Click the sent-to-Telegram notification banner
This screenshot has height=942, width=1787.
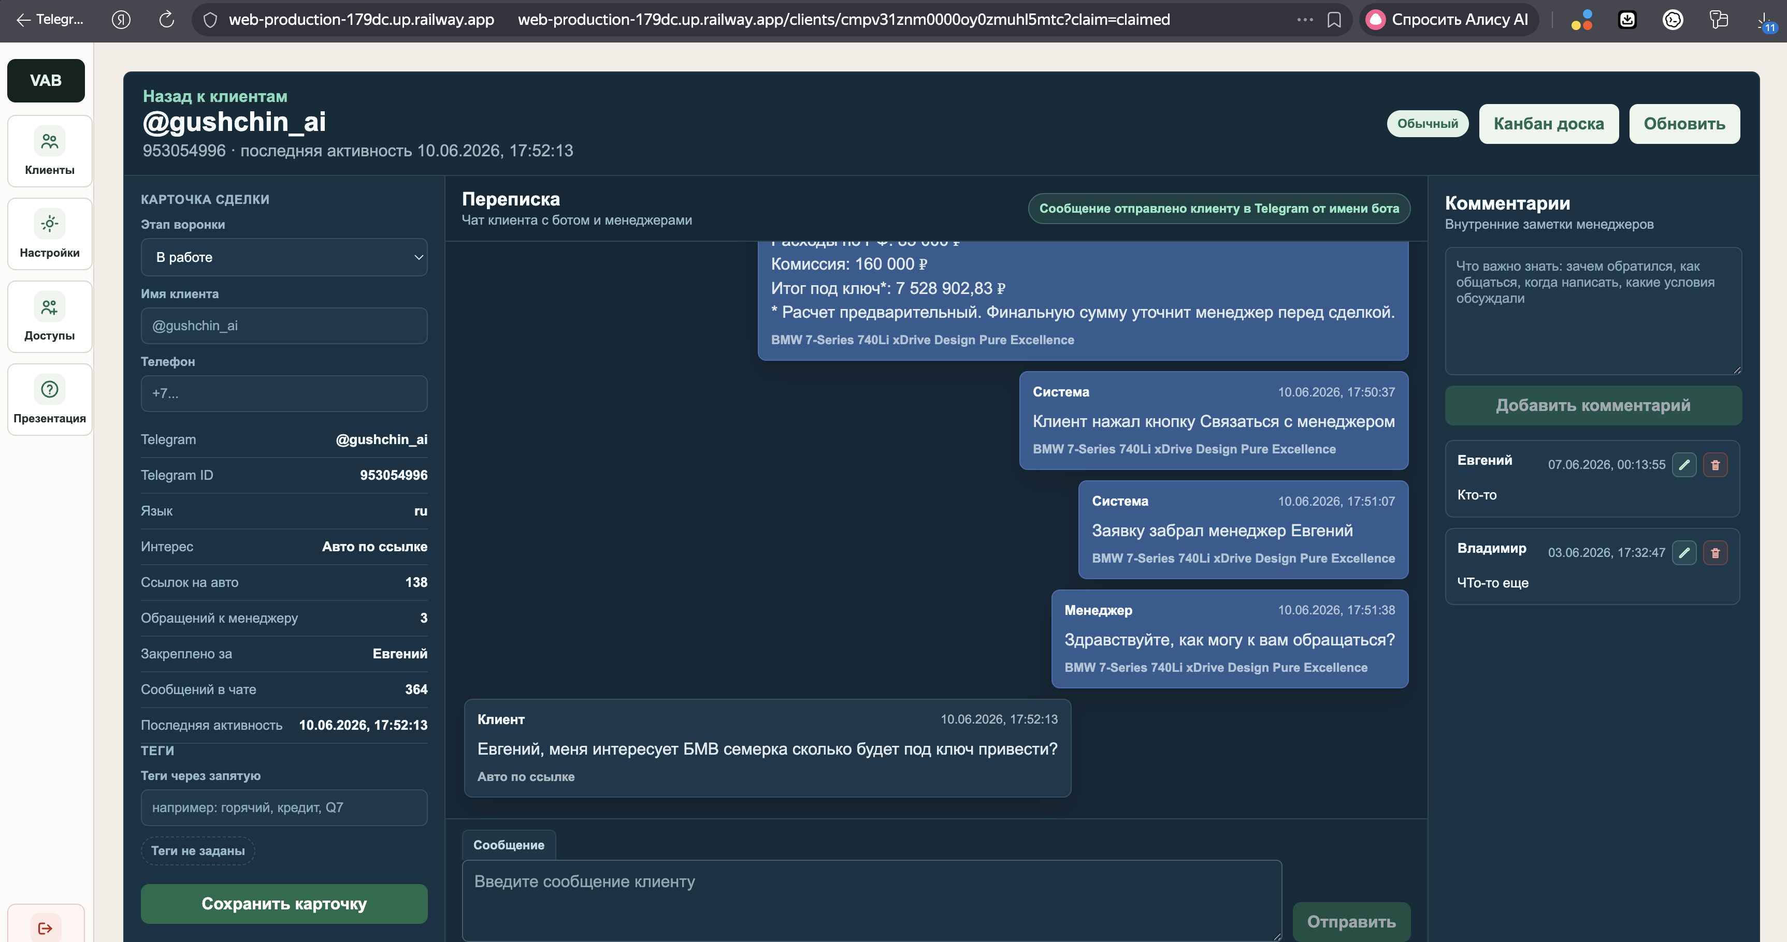pyautogui.click(x=1219, y=209)
